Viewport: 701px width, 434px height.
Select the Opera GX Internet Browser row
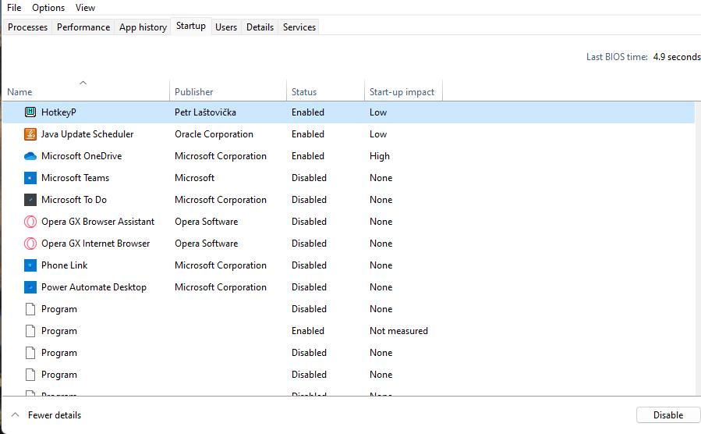tap(95, 244)
